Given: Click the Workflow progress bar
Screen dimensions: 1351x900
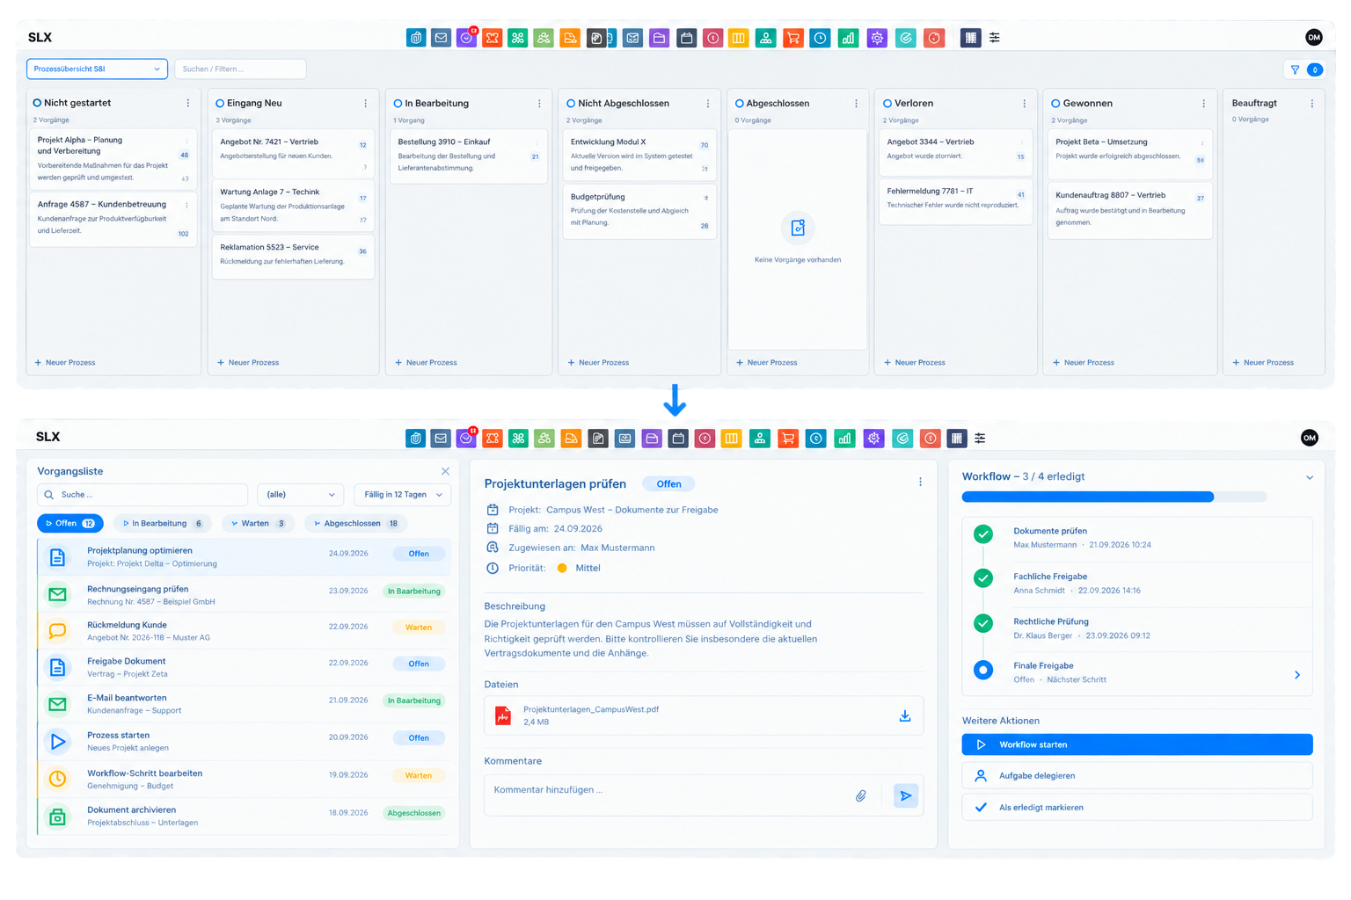Looking at the screenshot, I should pyautogui.click(x=1114, y=497).
